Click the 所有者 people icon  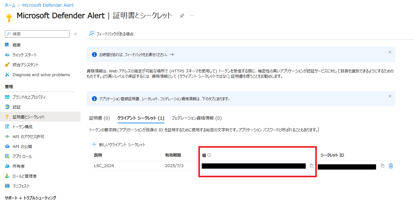7,166
